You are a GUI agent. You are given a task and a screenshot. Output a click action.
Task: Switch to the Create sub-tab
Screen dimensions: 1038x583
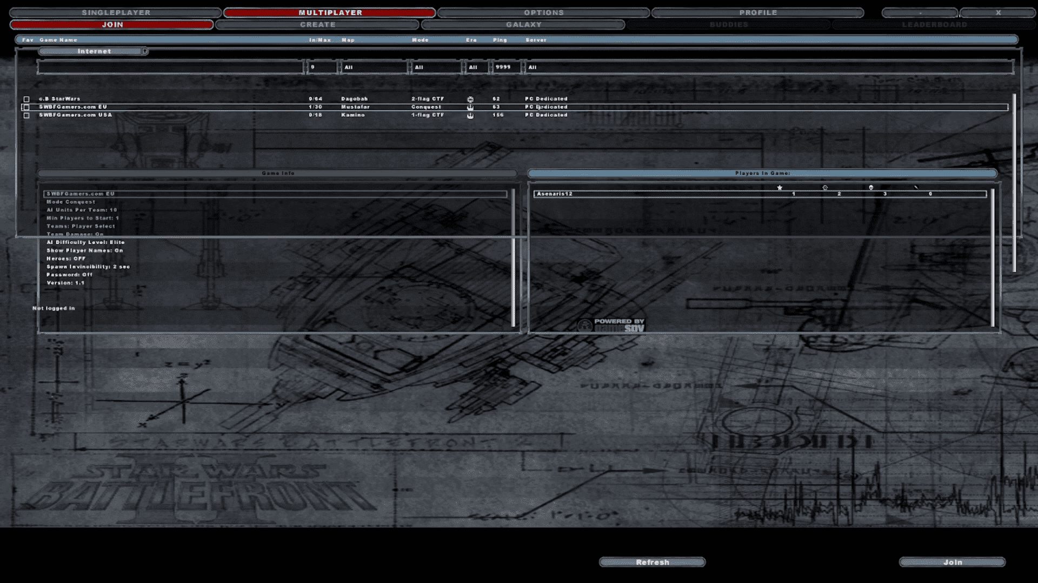tap(317, 25)
